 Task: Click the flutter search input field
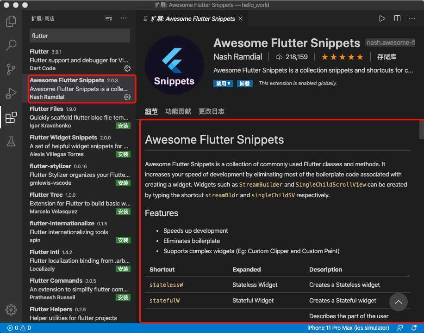click(80, 36)
